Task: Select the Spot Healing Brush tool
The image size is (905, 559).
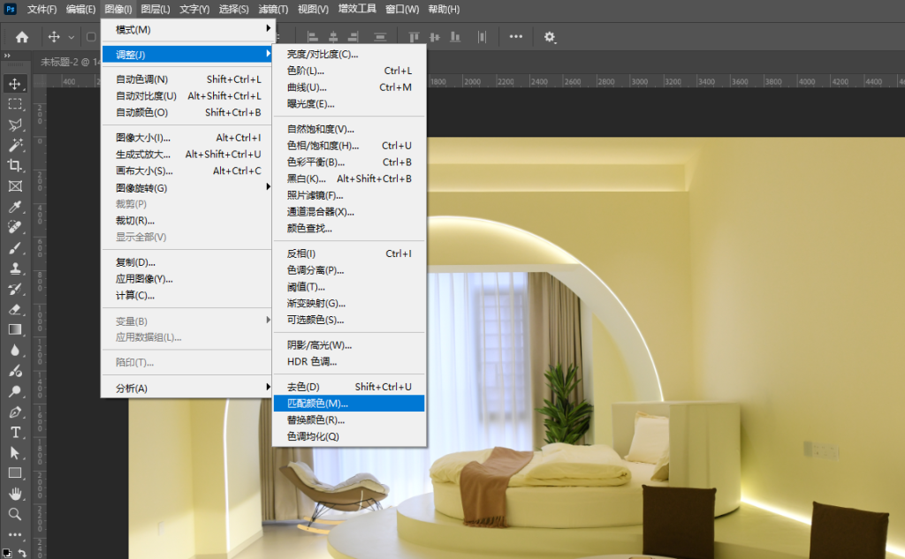Action: point(15,227)
